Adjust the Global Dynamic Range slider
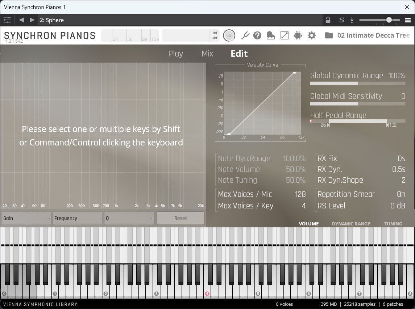Screen dimensions: 415x309 pos(358,84)
